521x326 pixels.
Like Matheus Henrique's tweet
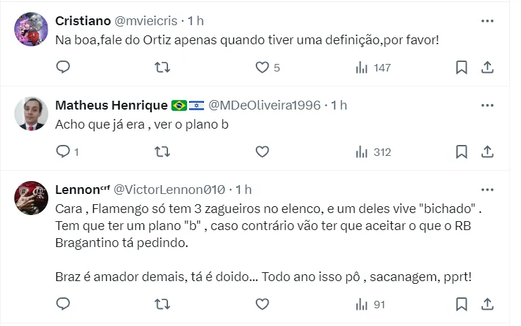coord(262,152)
